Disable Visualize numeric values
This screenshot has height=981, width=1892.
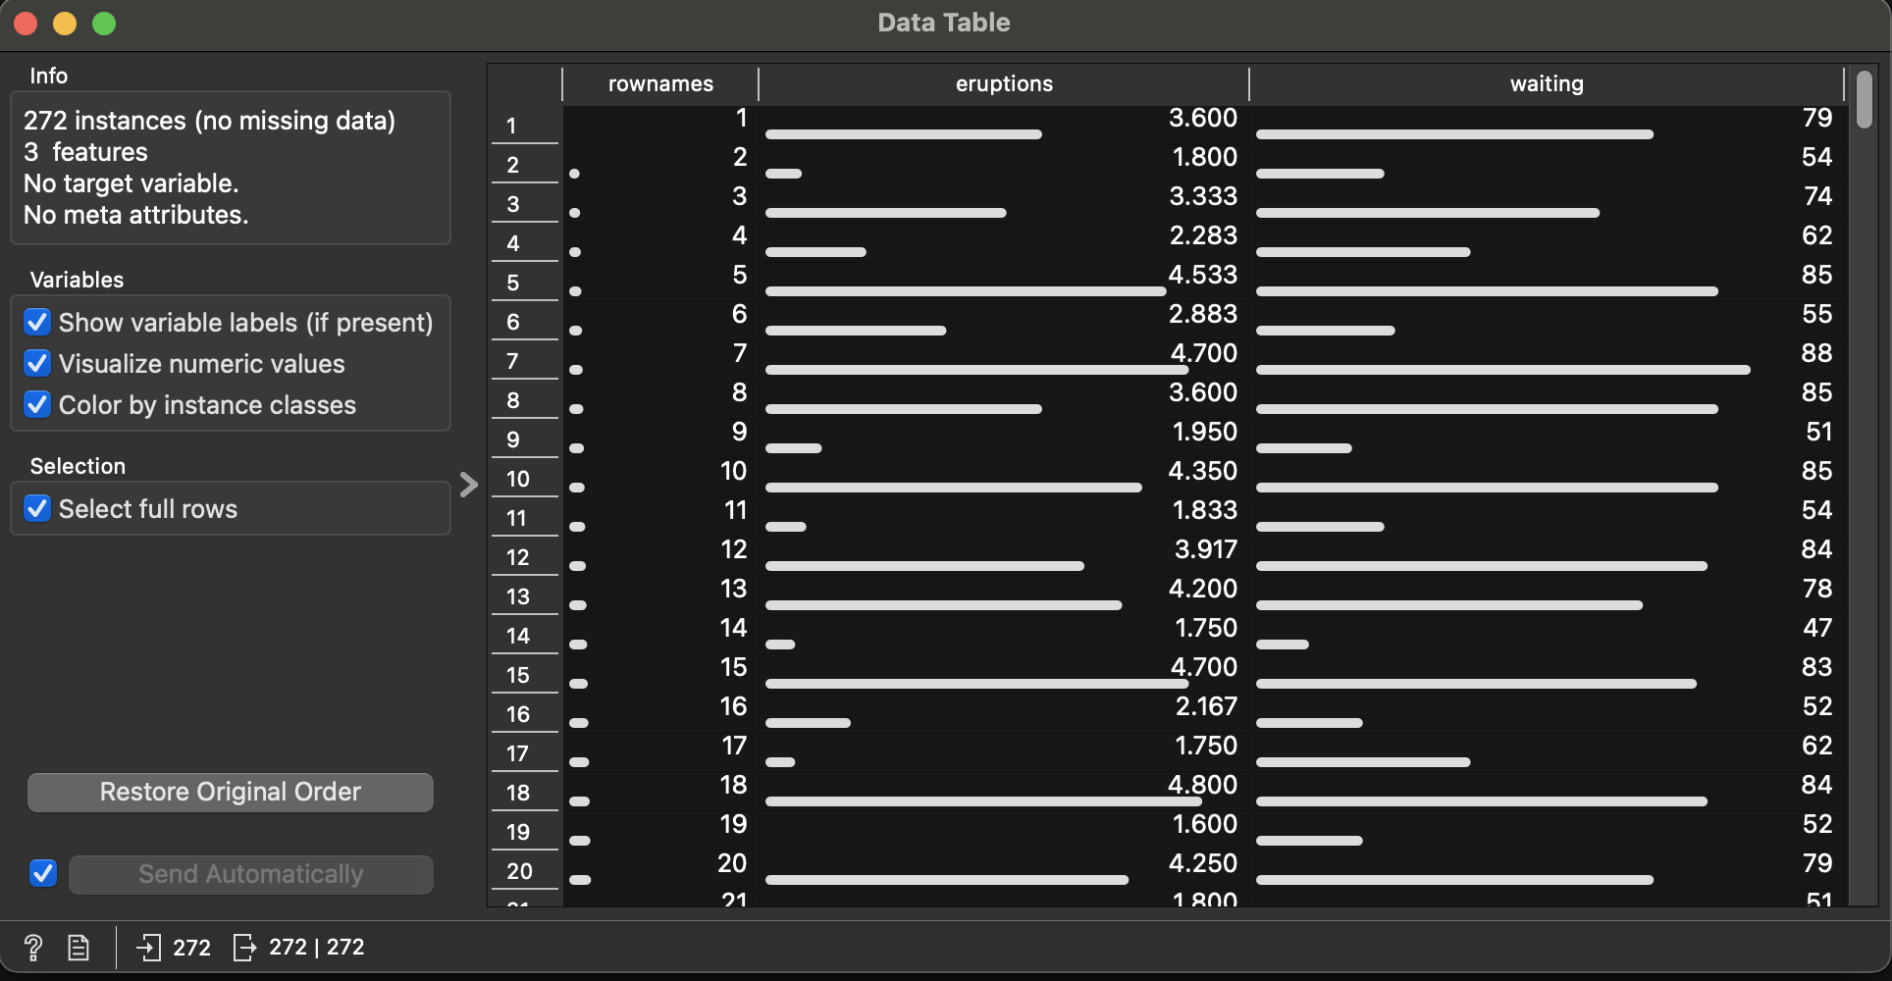pyautogui.click(x=37, y=364)
